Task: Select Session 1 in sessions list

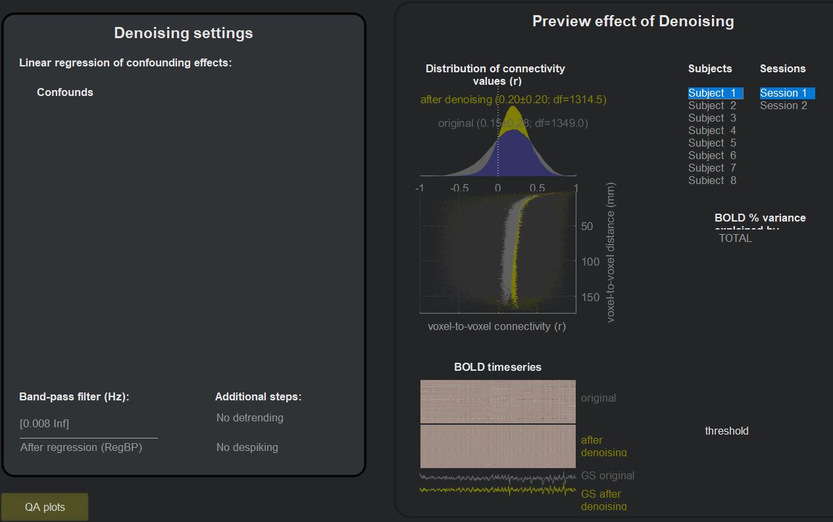Action: tap(783, 93)
